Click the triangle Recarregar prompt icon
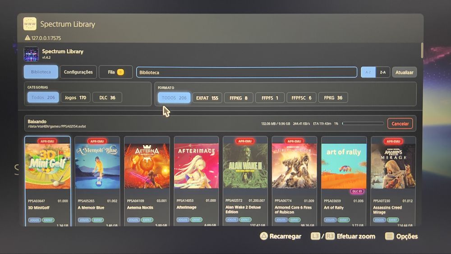The width and height of the screenshot is (451, 254). pyautogui.click(x=264, y=236)
